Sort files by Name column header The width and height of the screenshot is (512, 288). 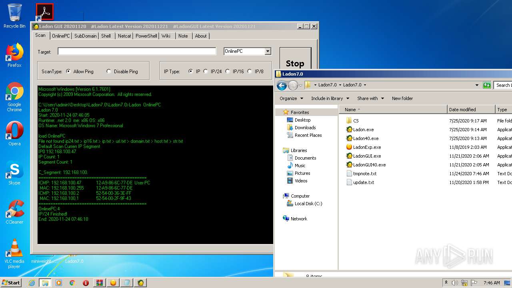tap(393, 110)
